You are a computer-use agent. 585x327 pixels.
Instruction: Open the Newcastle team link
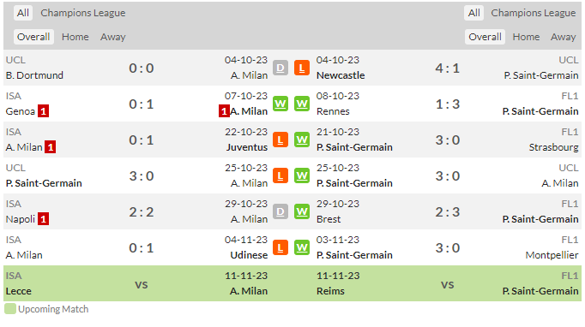(341, 75)
